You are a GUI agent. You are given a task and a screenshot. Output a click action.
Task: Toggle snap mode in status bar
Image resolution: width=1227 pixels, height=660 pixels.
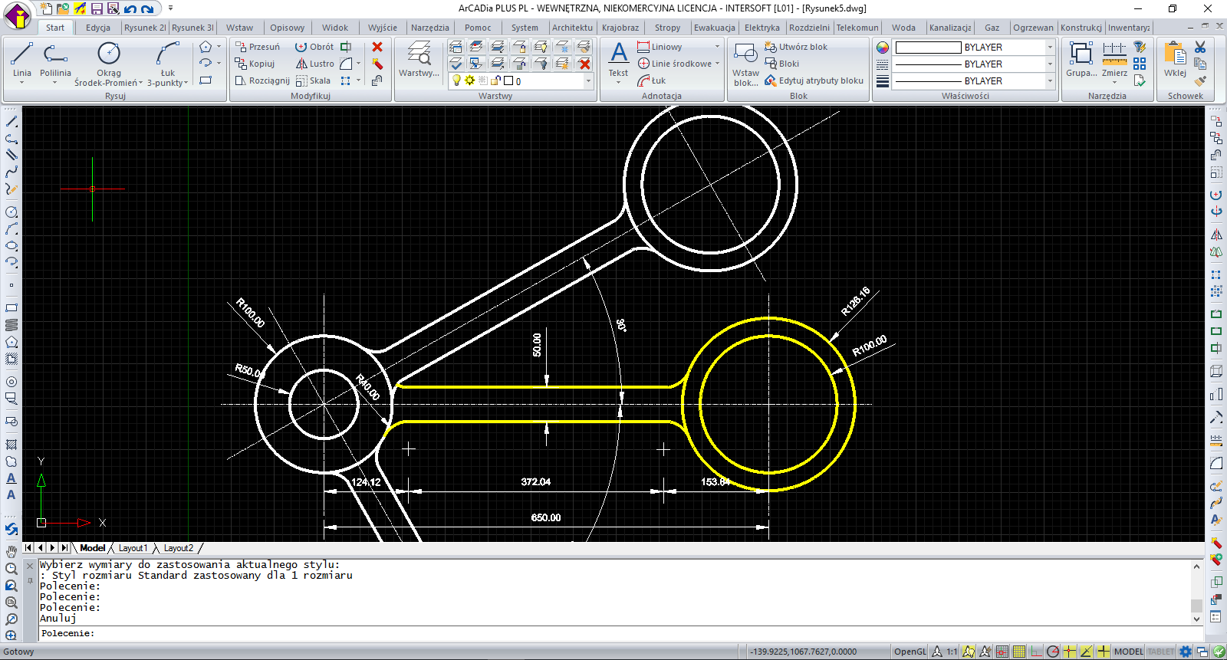(1002, 652)
